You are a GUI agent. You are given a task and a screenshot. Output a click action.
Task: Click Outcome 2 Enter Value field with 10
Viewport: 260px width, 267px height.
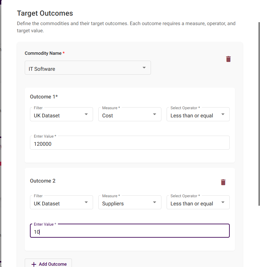coord(130,231)
